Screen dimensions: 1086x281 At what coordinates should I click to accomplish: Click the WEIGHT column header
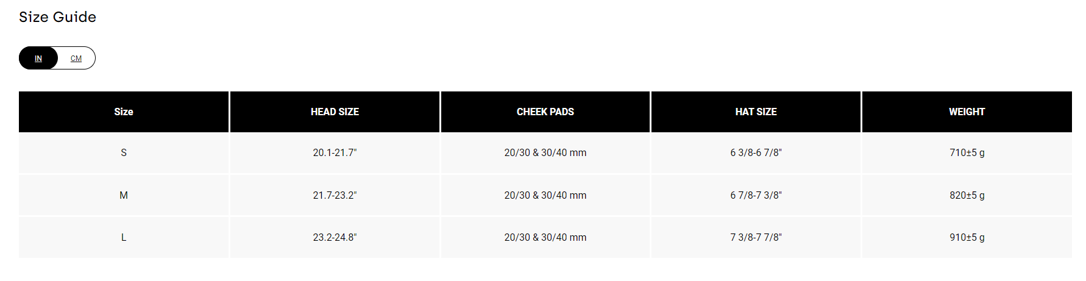point(967,112)
